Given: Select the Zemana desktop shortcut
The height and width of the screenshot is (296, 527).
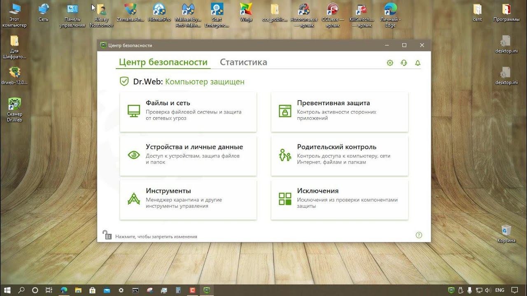Looking at the screenshot, I should point(131,13).
